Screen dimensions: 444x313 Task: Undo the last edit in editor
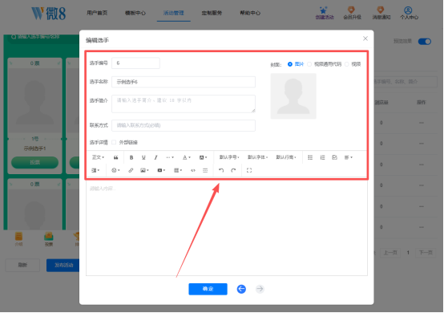221,170
